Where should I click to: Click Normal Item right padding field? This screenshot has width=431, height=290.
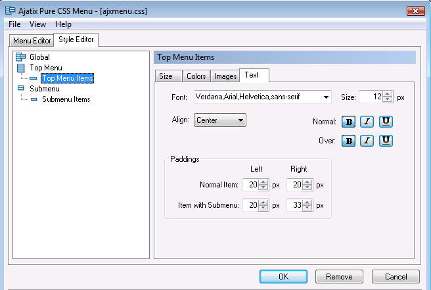click(294, 185)
